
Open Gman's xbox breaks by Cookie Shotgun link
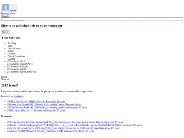click(59, 104)
